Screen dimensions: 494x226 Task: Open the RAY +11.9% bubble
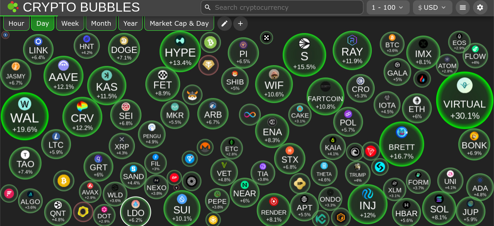(x=352, y=50)
